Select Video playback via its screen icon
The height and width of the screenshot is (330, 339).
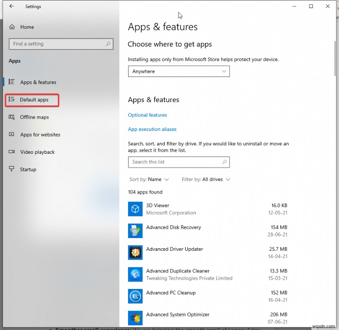pyautogui.click(x=12, y=152)
